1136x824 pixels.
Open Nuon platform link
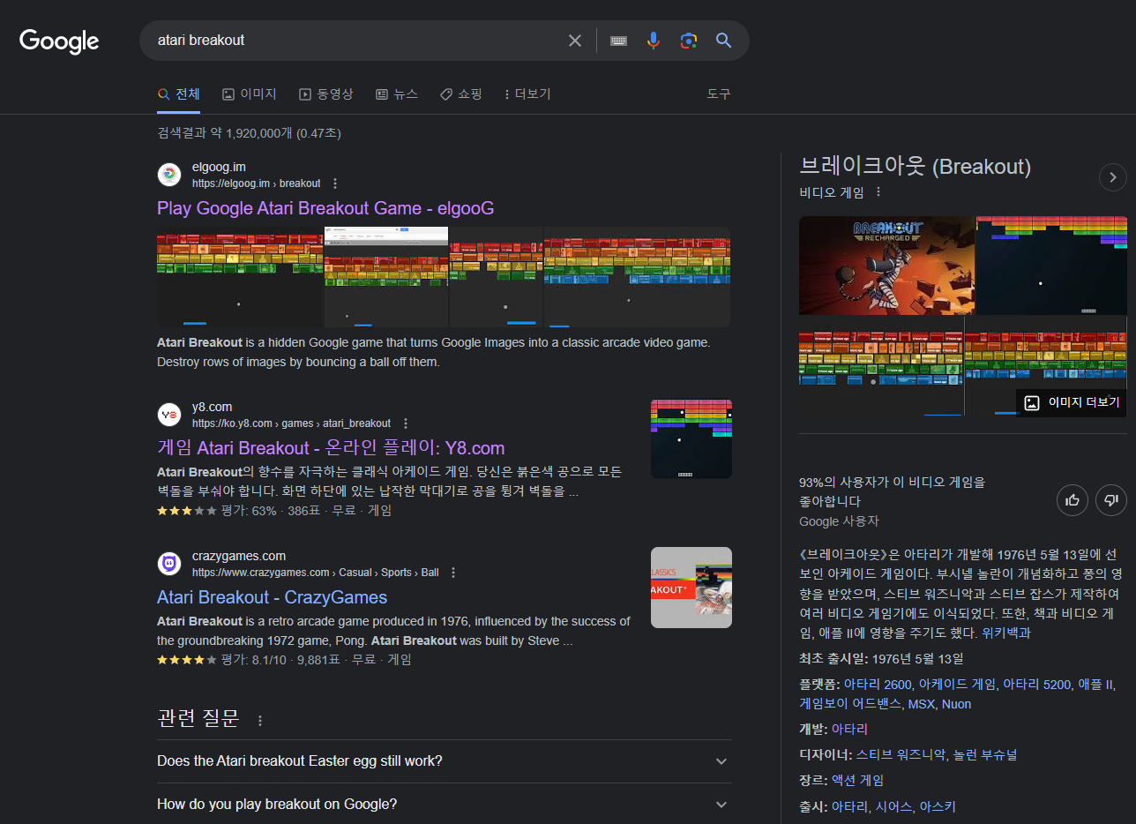coord(956,704)
